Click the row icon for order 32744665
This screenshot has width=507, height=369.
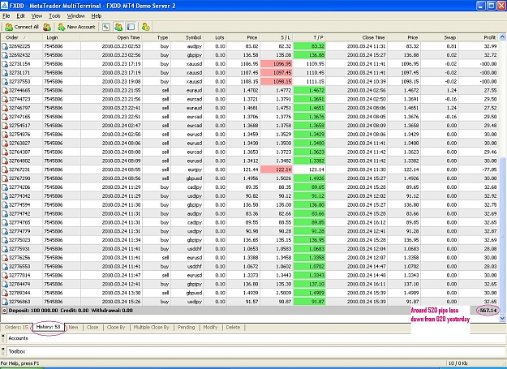click(x=5, y=91)
